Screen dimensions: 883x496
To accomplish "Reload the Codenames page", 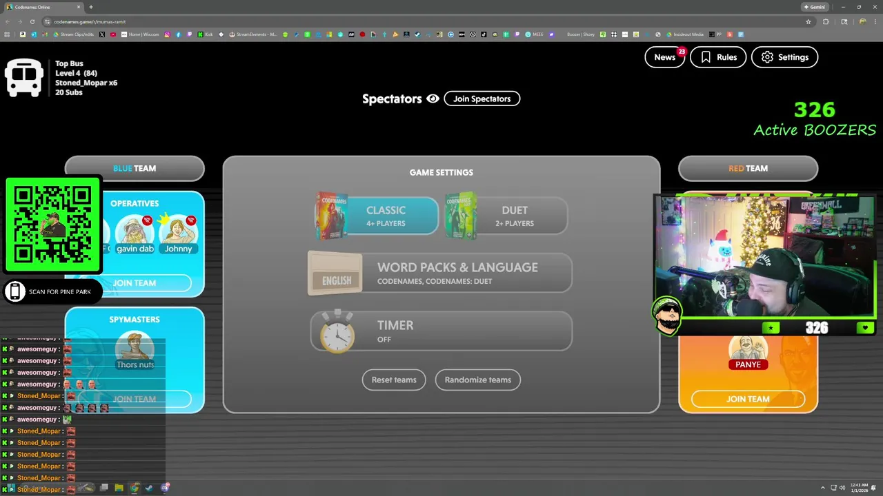I will (32, 21).
